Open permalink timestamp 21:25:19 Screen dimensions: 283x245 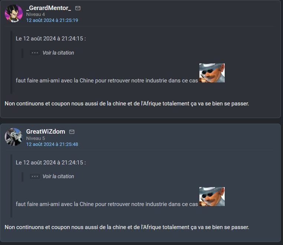52,20
